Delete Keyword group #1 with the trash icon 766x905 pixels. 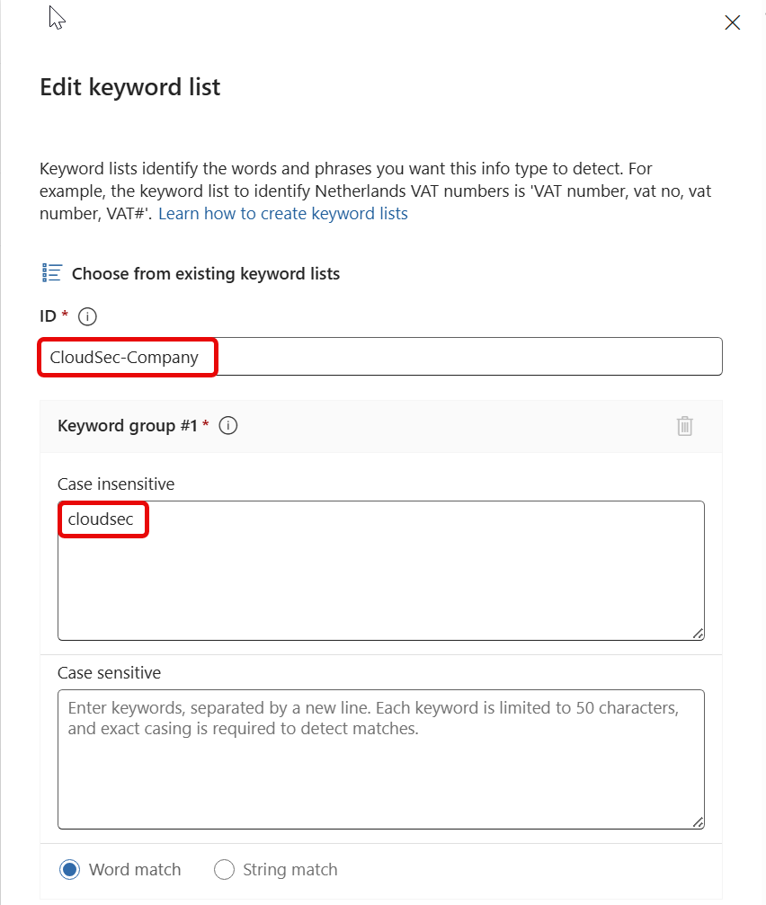685,426
